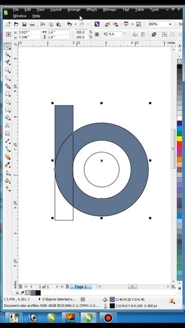Save the document with the floppy icon

click(24, 24)
